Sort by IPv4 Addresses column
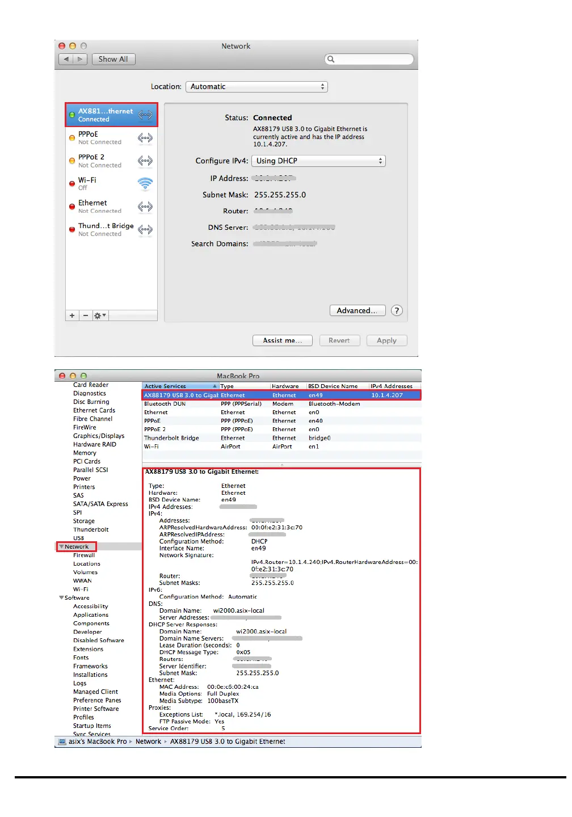The width and height of the screenshot is (572, 817). point(395,386)
